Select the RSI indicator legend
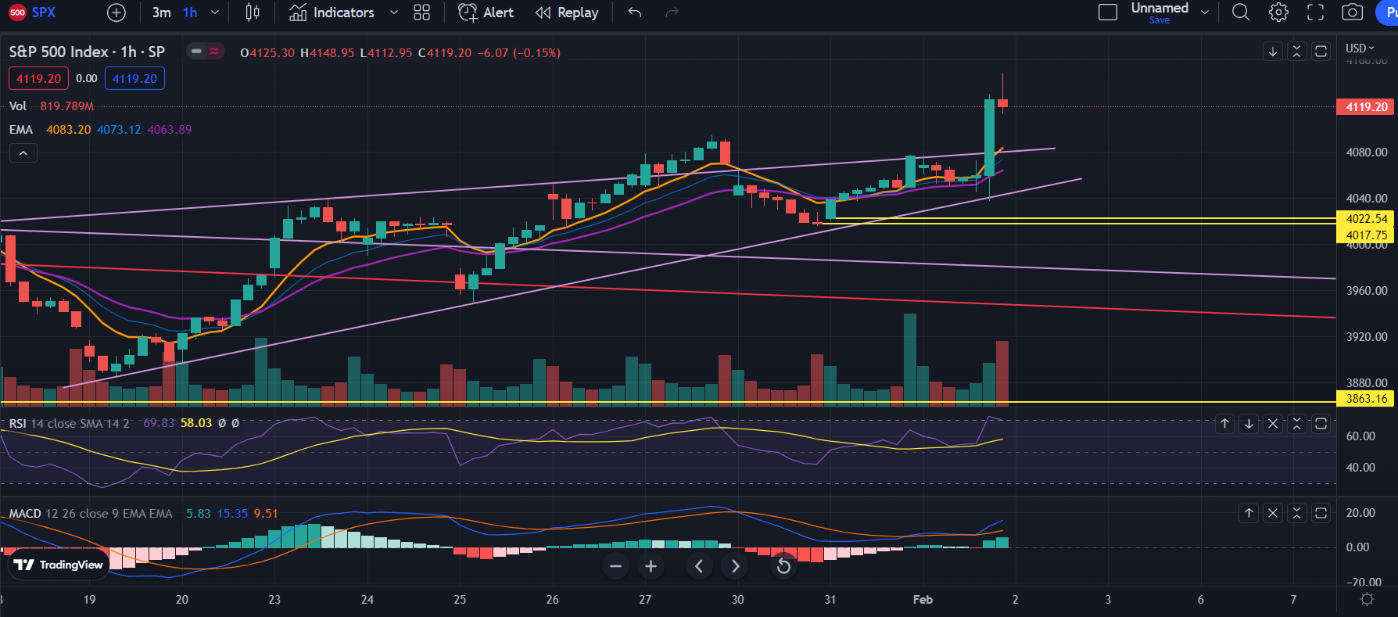 pos(17,423)
